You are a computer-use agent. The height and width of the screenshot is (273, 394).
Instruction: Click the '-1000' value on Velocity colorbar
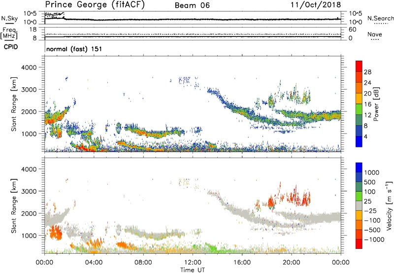(374, 239)
